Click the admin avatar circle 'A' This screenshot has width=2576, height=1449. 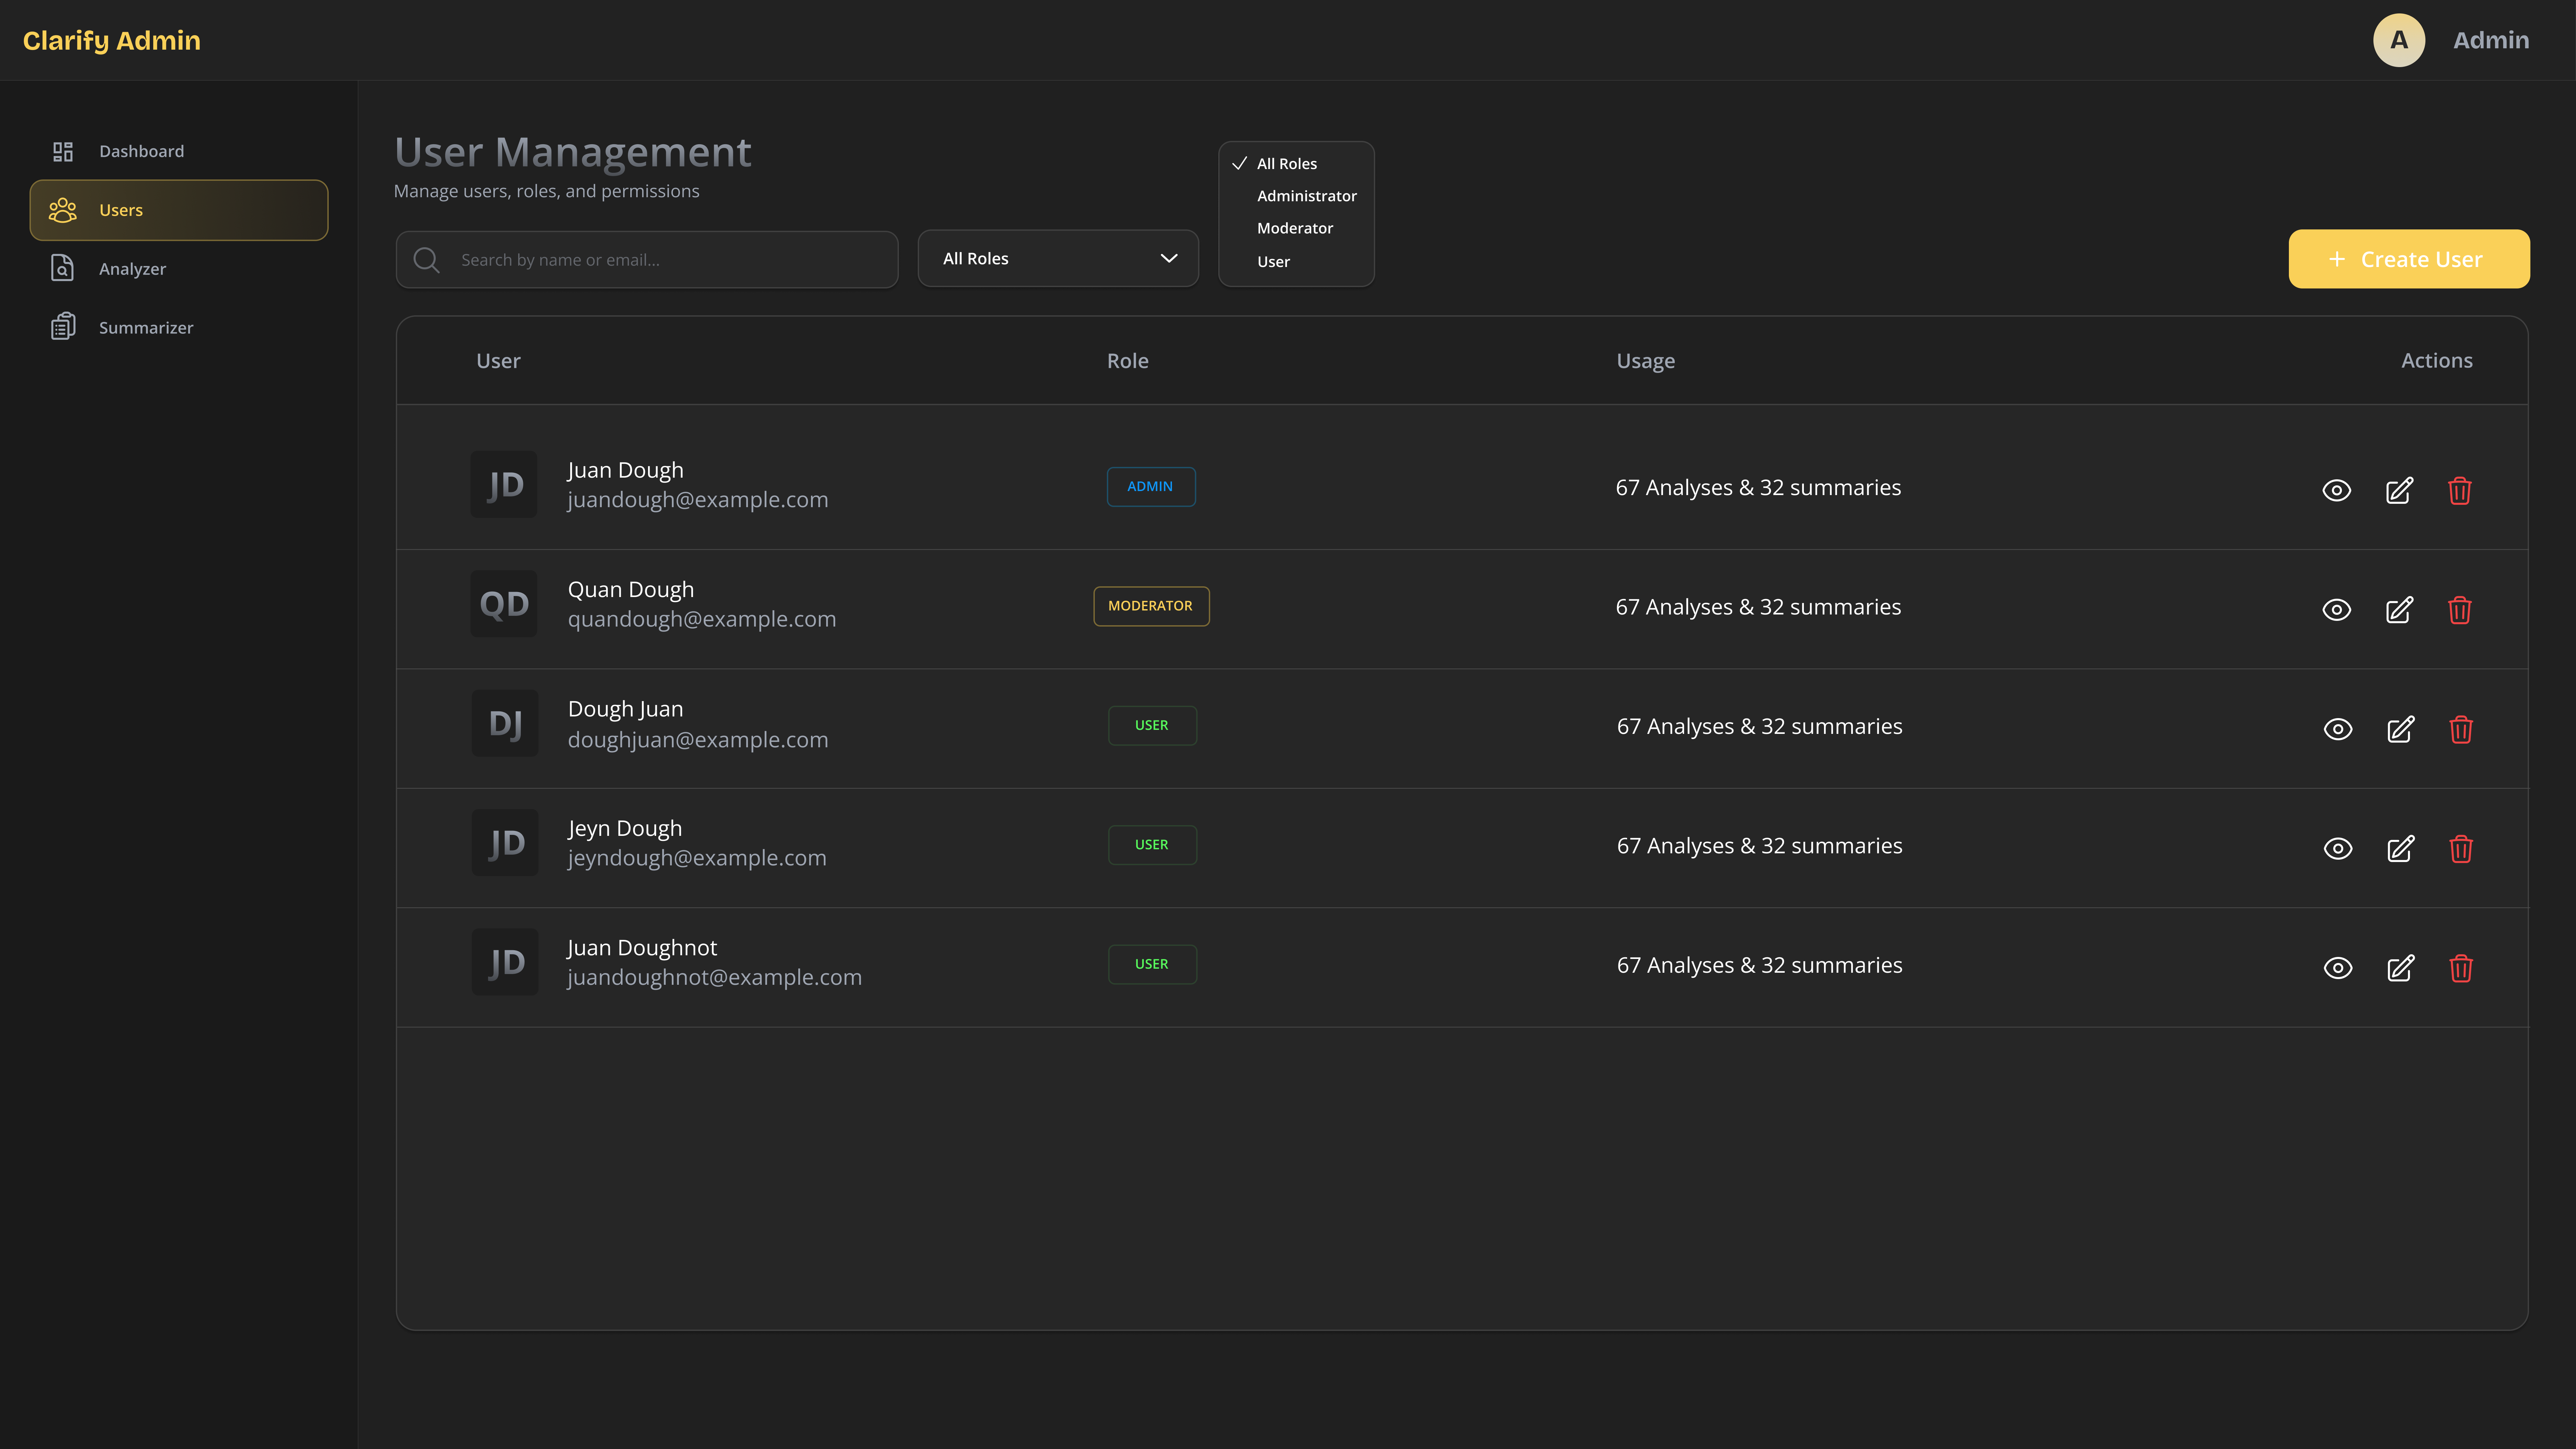(x=2399, y=40)
